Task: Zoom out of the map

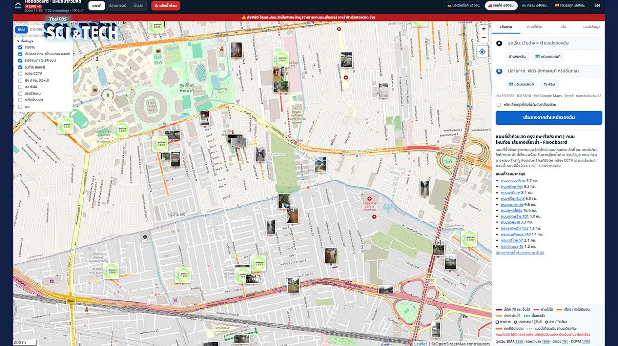Action: pos(484,37)
